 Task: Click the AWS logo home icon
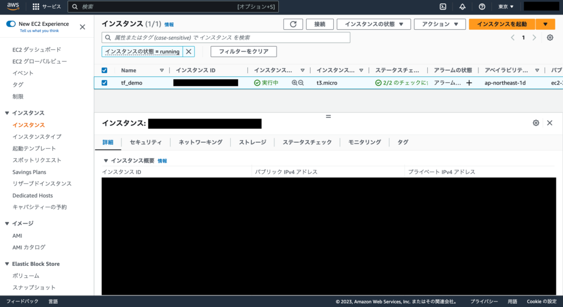13,7
